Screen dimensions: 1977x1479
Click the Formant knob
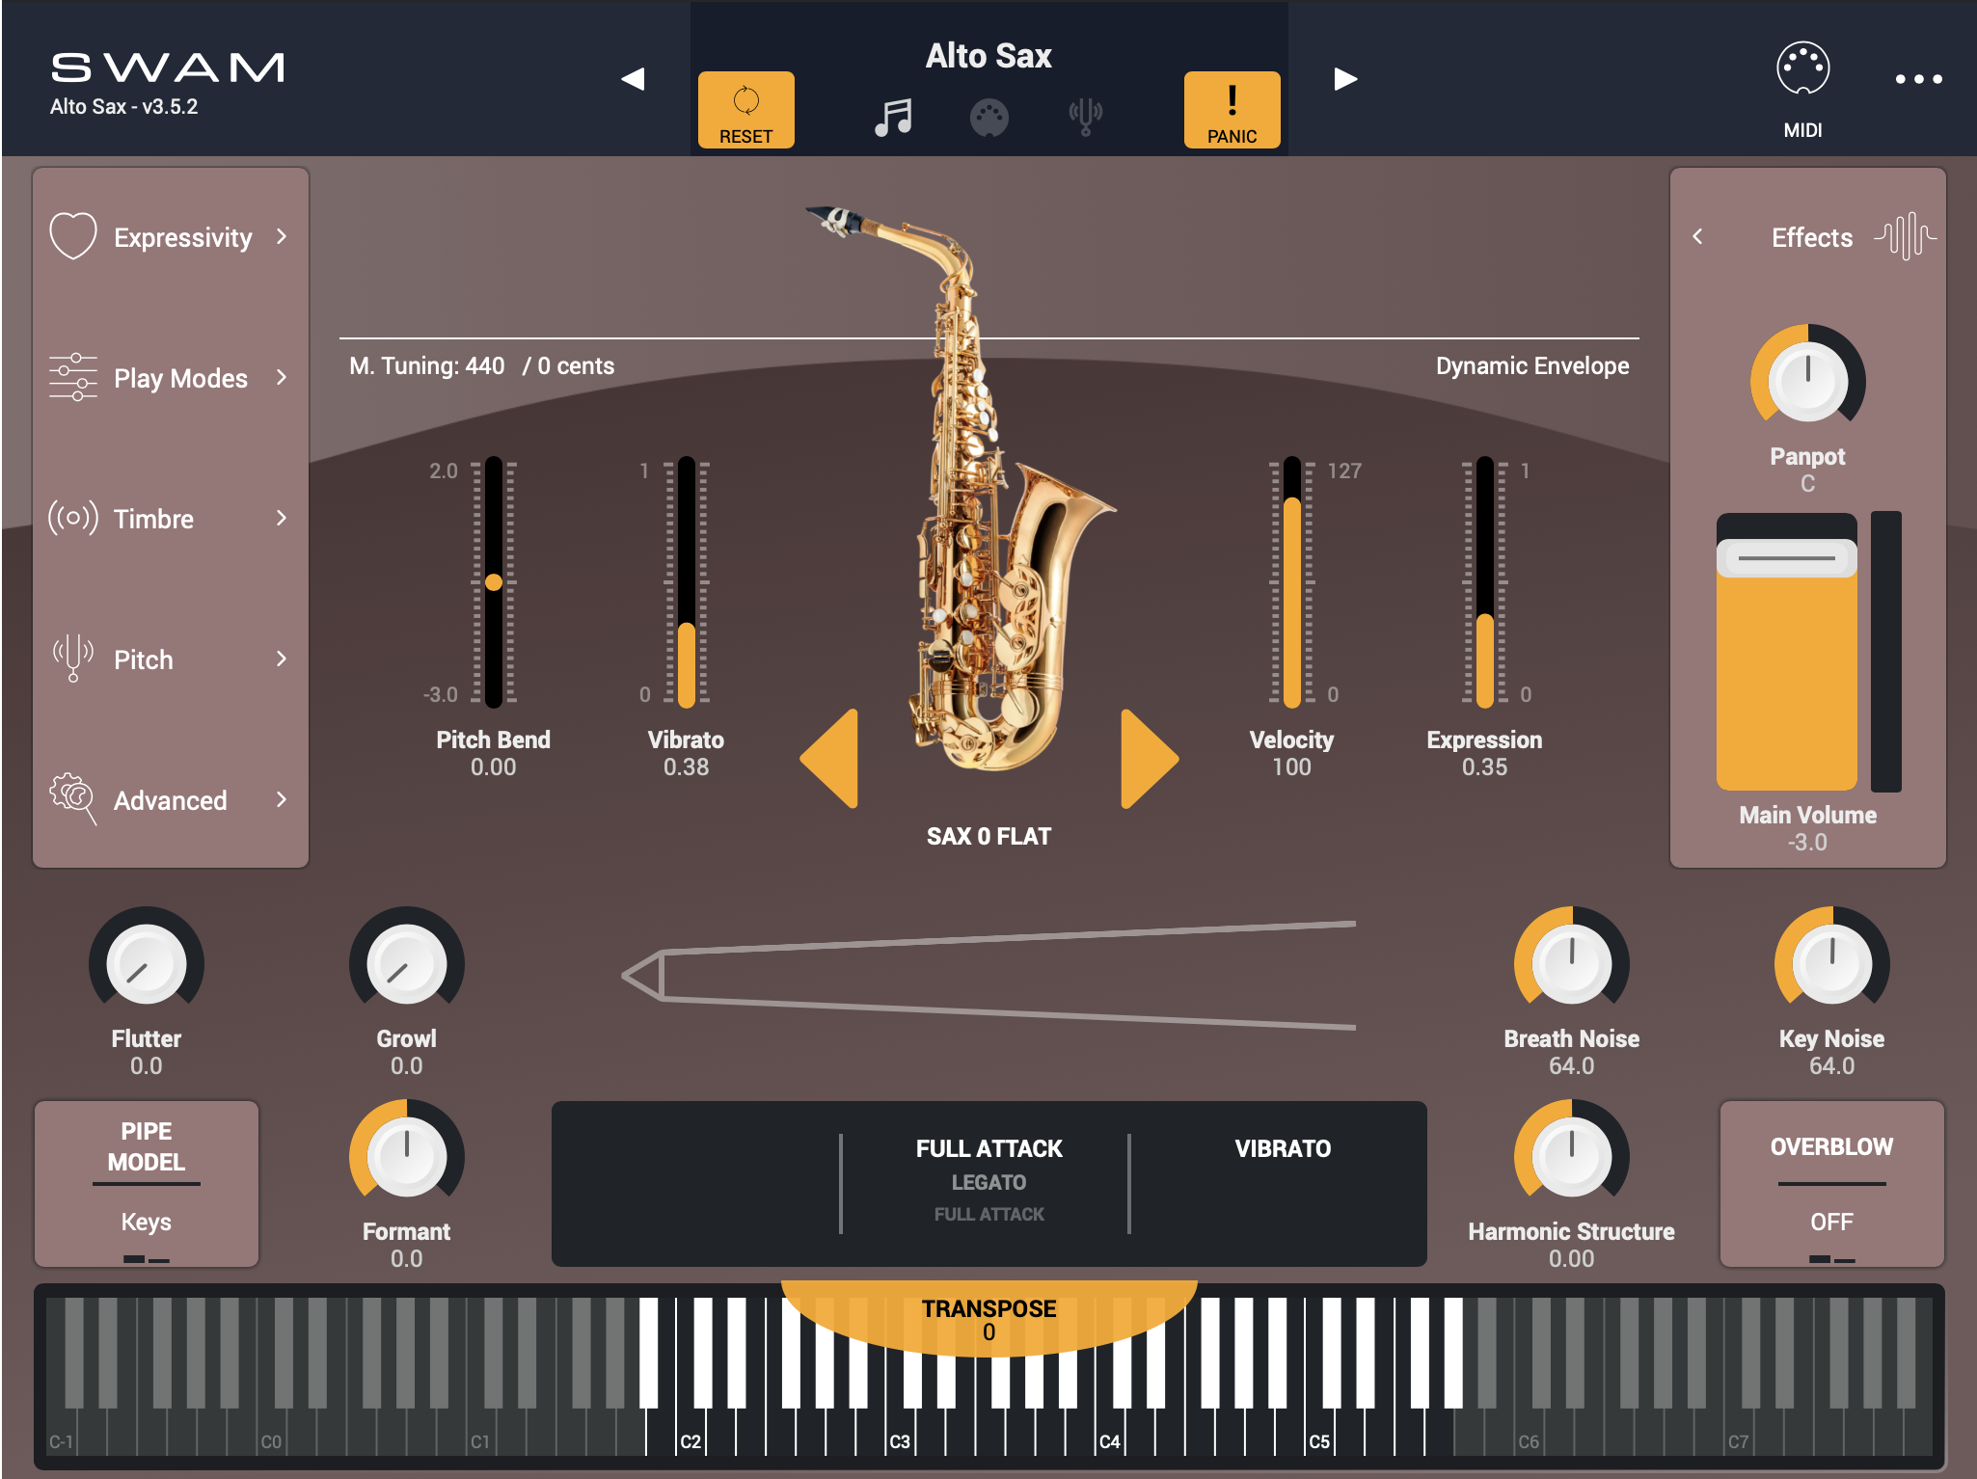[x=406, y=1157]
